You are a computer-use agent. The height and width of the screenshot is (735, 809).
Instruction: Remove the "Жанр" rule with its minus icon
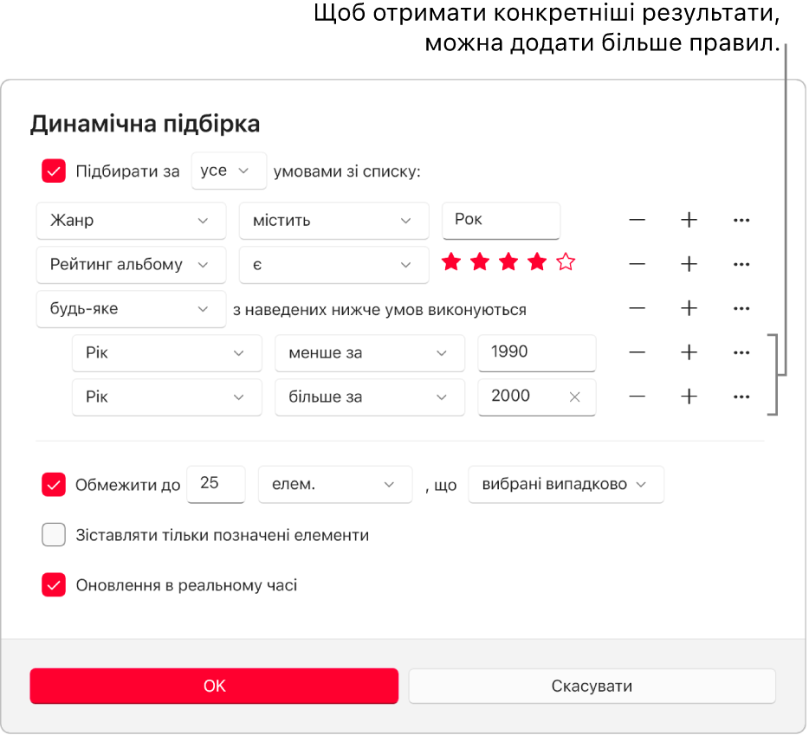tap(637, 221)
